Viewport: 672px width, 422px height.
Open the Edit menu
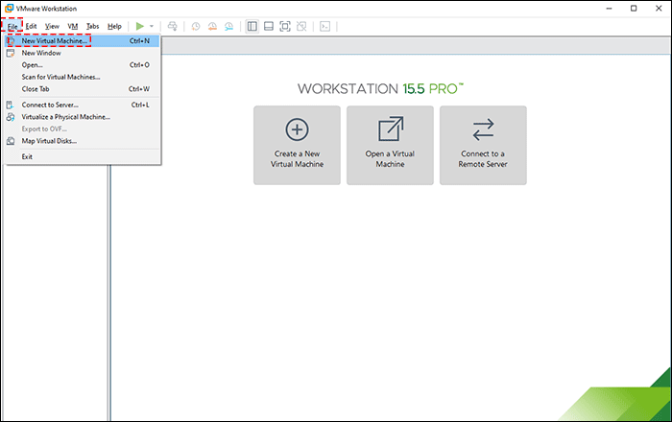tap(31, 27)
